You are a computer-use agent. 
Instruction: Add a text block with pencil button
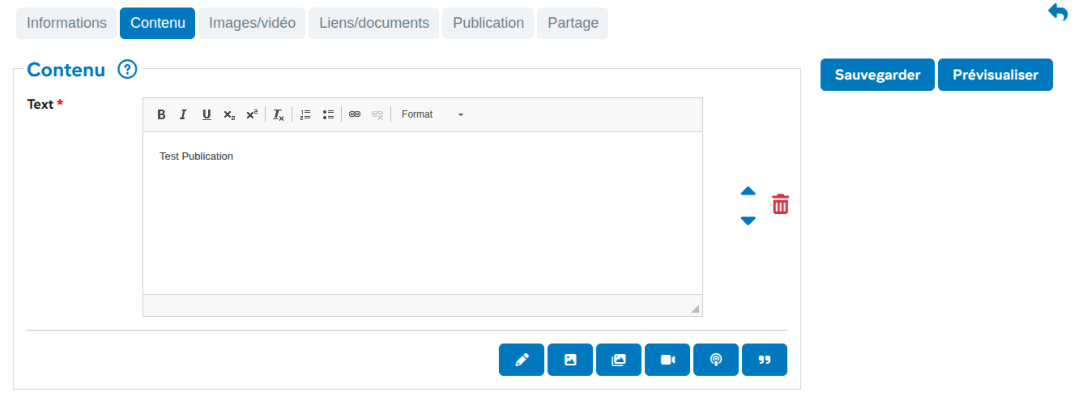tap(521, 360)
